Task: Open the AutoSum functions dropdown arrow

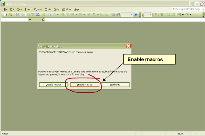Action: click(x=98, y=15)
